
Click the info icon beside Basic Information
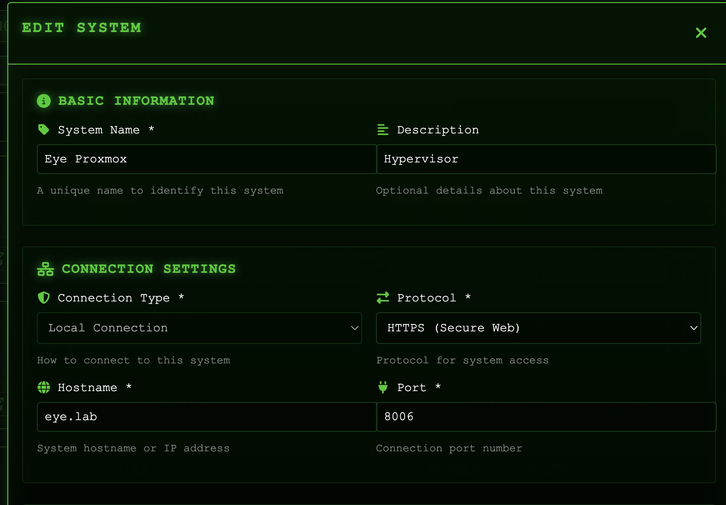(x=44, y=101)
